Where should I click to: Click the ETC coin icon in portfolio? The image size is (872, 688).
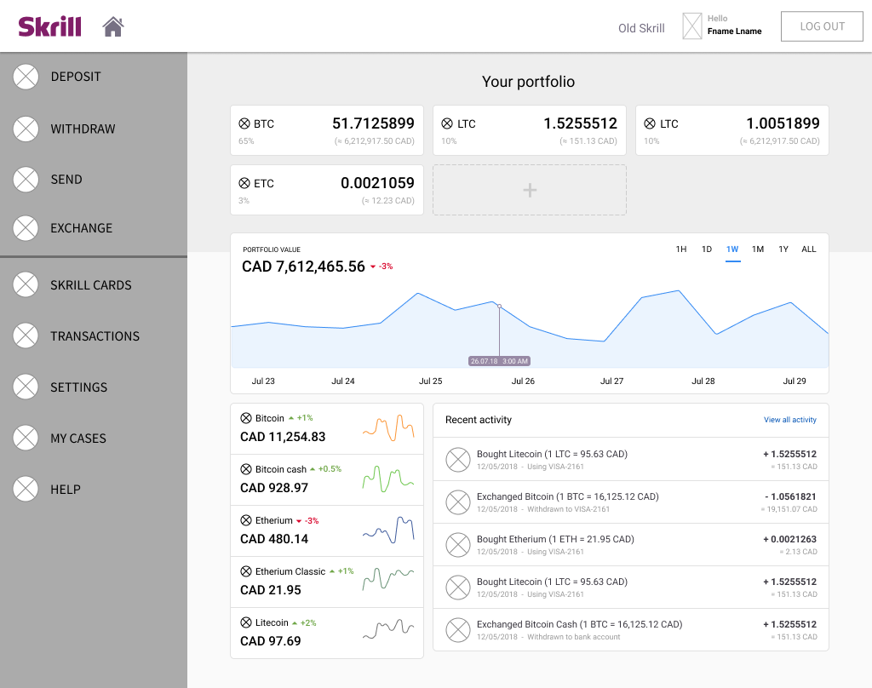tap(244, 183)
